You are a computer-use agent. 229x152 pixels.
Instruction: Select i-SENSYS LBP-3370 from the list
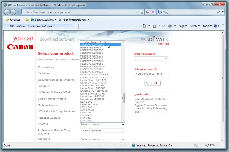[100, 47]
